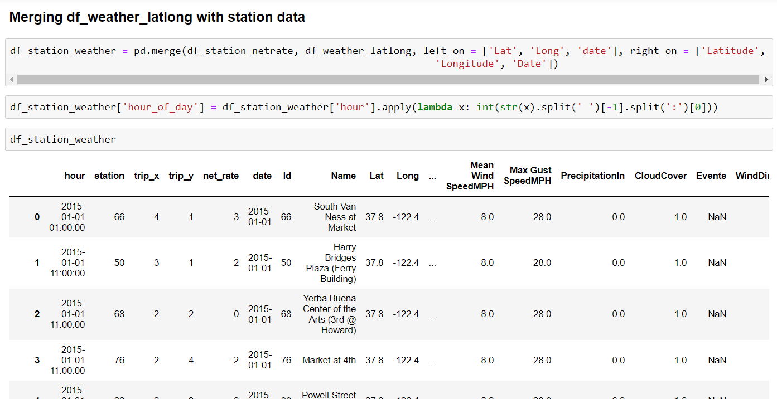The image size is (777, 399).
Task: Click the right arrow of the code cell scrollbar
Action: 766,80
